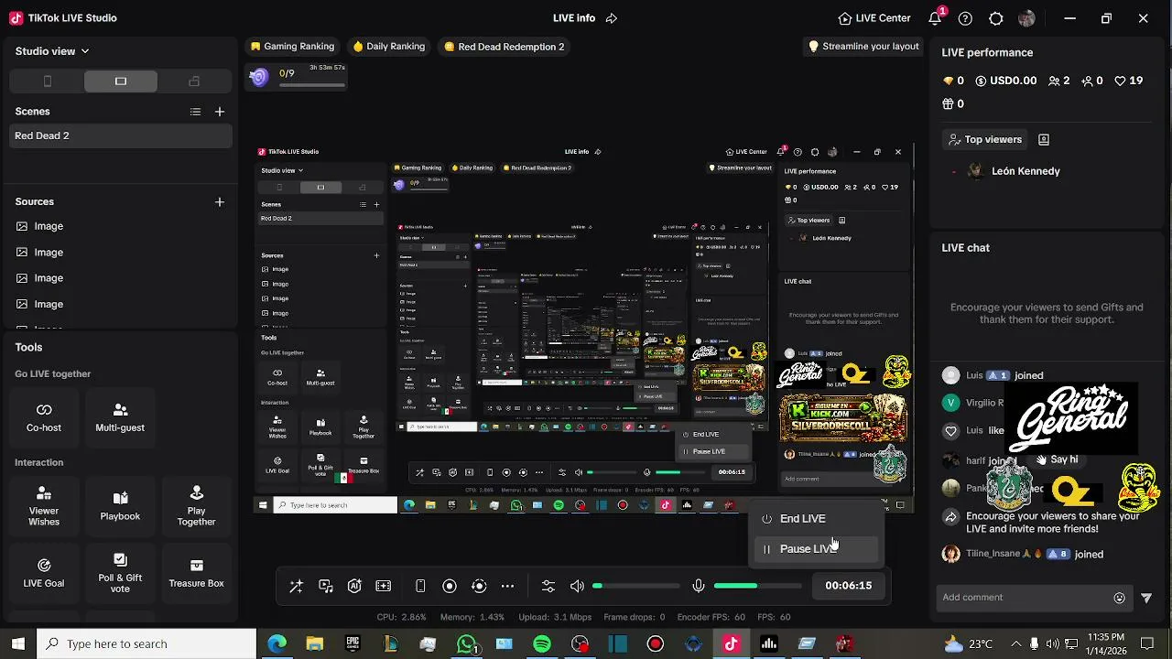Select viewer León Kennedy

coord(1025,171)
